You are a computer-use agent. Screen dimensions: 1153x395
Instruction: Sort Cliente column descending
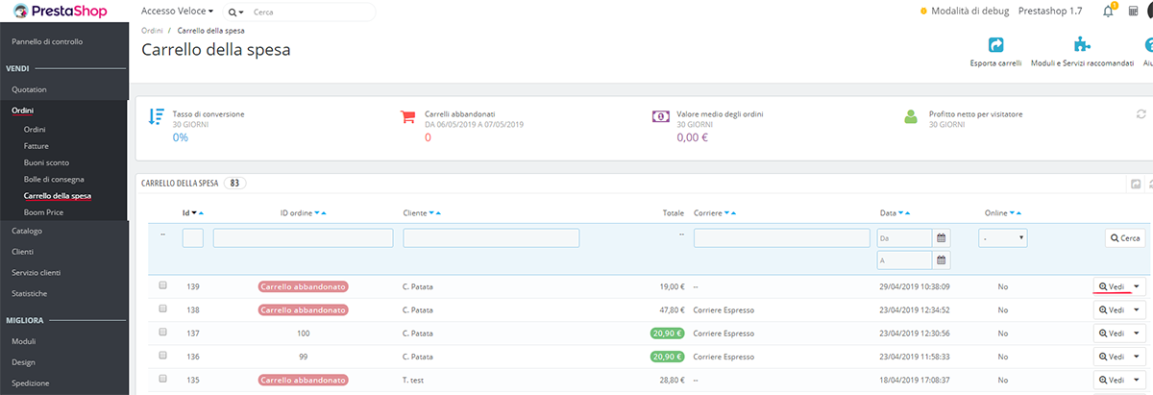click(431, 212)
